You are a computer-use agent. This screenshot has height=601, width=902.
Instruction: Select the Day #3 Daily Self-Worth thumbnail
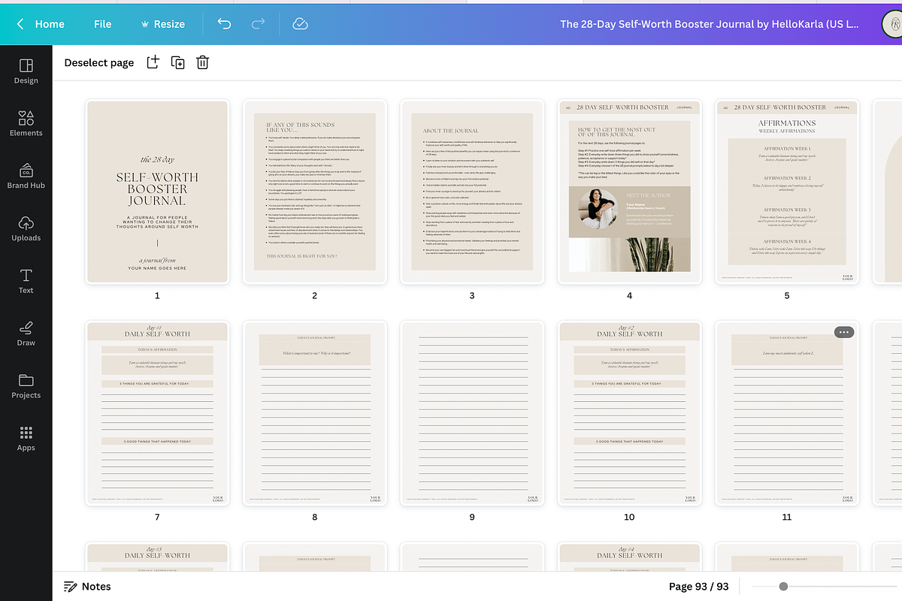157,557
